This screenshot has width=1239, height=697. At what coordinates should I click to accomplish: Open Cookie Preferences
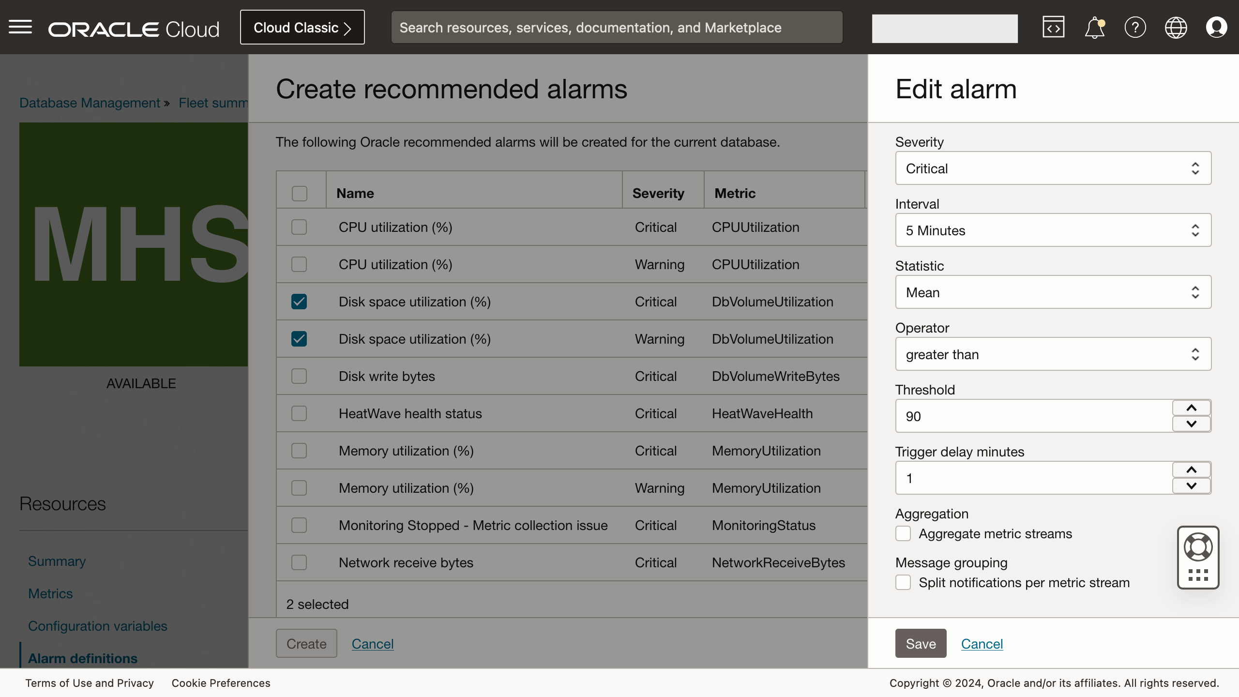[x=221, y=683]
